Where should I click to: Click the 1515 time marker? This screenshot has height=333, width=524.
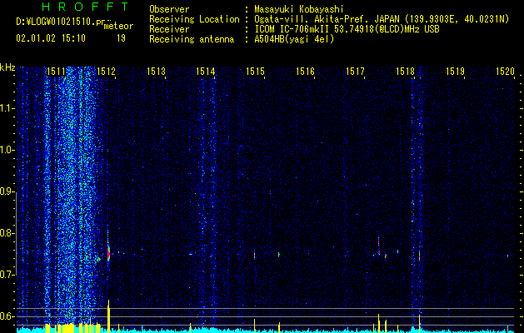point(255,71)
